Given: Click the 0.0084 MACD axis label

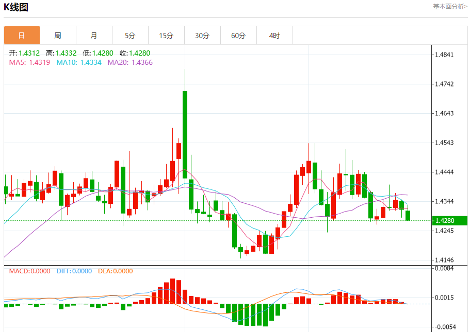Looking at the screenshot, I should click(444, 268).
